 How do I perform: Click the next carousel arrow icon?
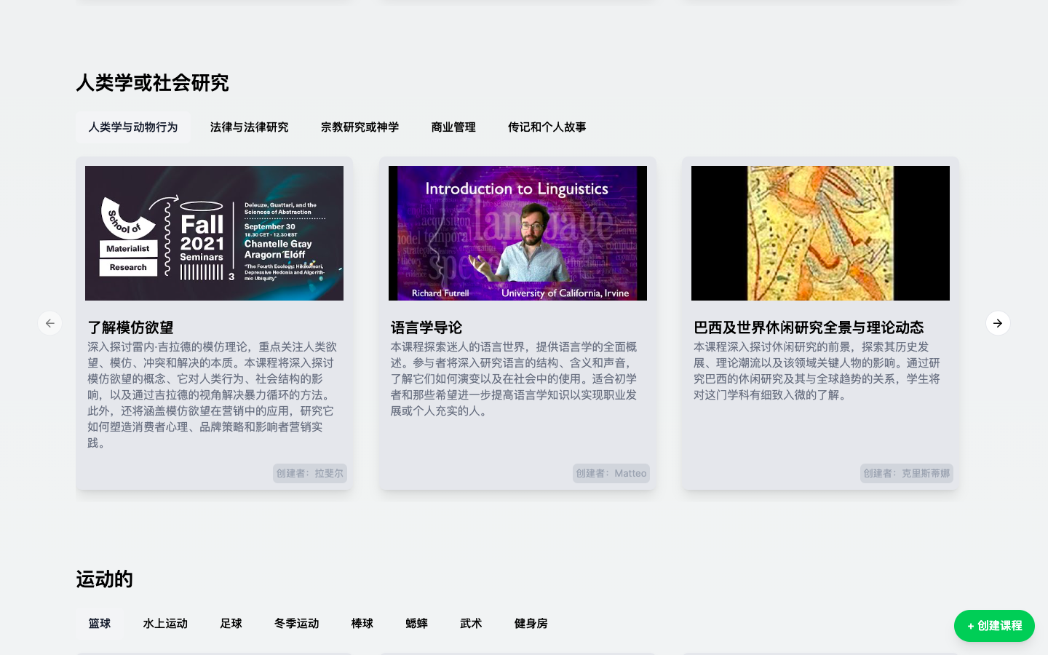click(998, 323)
